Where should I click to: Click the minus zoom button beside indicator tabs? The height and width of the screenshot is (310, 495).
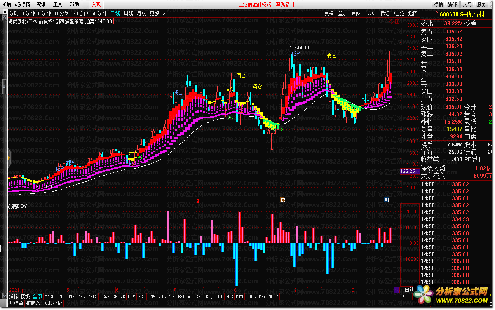tap(409, 296)
